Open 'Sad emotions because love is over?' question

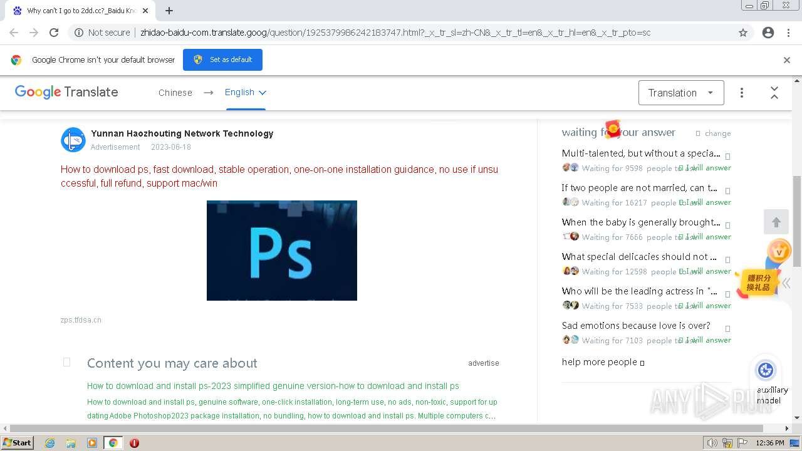[636, 326]
